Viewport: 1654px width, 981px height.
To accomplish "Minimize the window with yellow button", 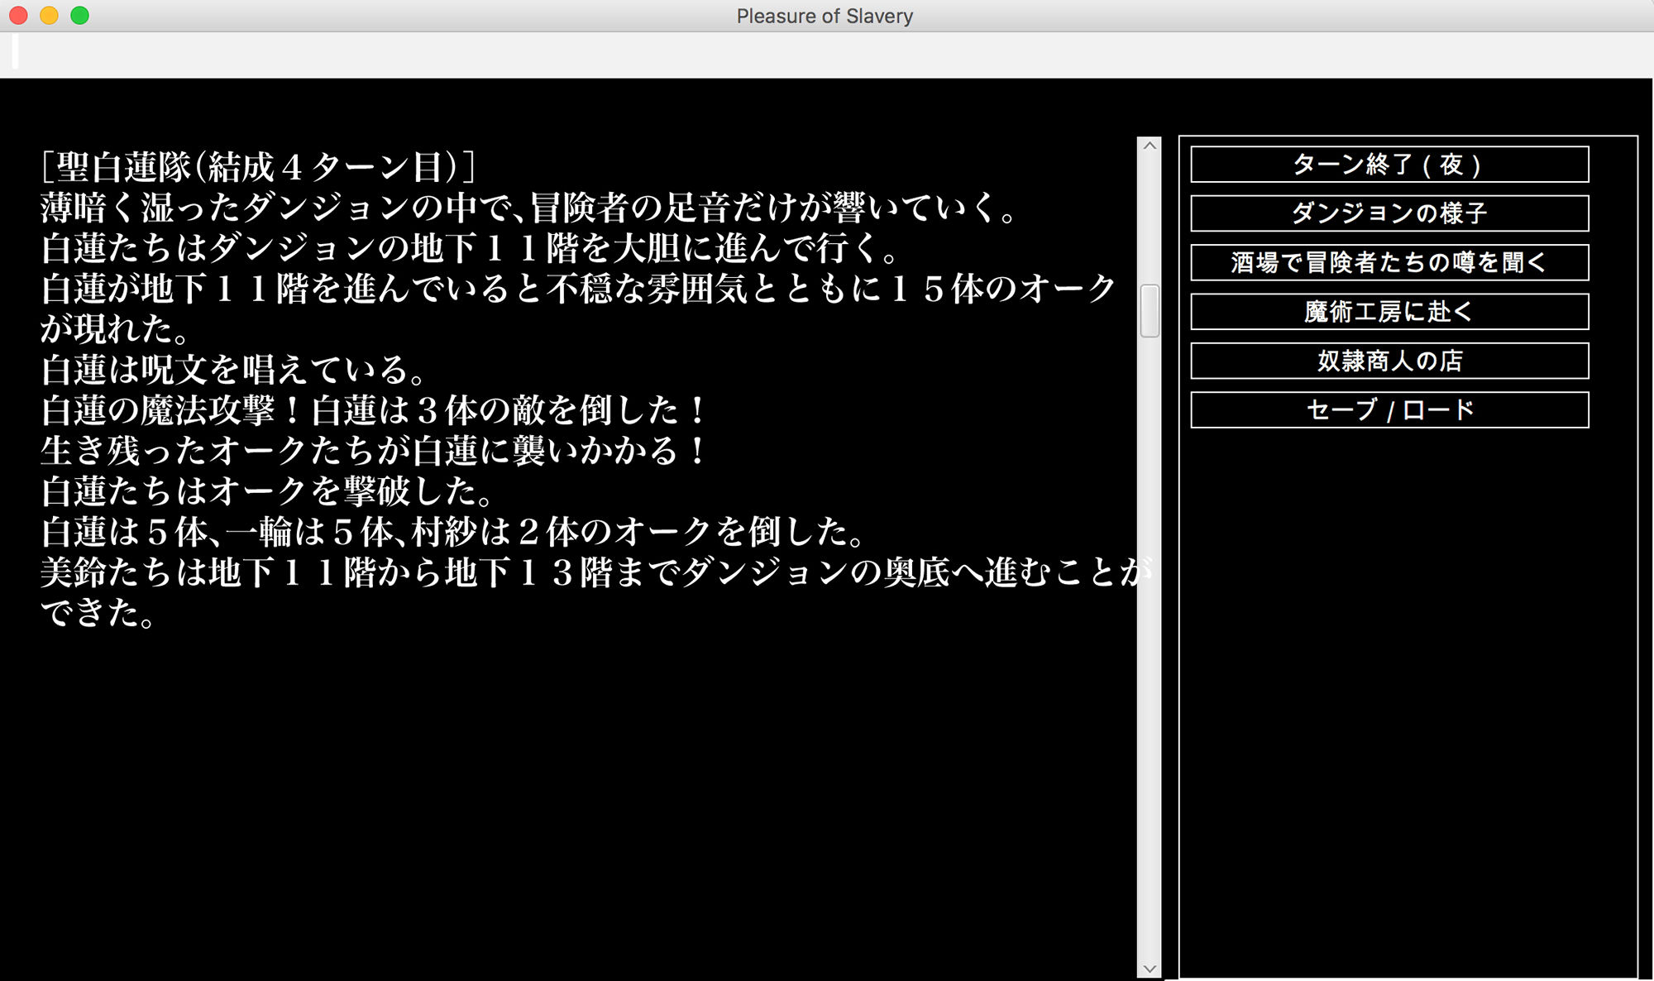I will [49, 16].
